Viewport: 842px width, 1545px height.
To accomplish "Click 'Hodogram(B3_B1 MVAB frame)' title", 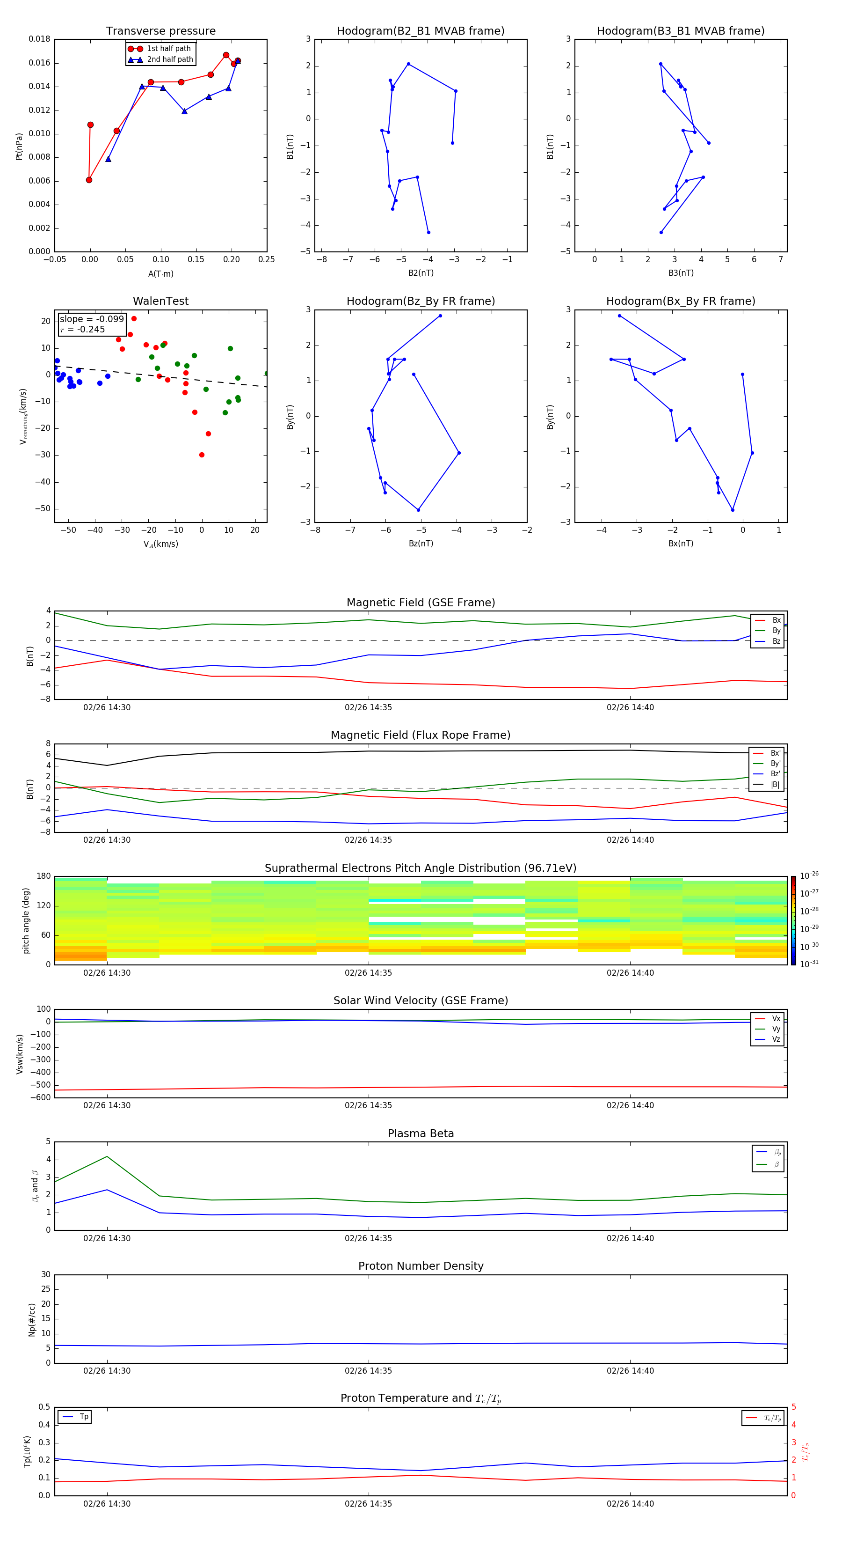I will [681, 31].
